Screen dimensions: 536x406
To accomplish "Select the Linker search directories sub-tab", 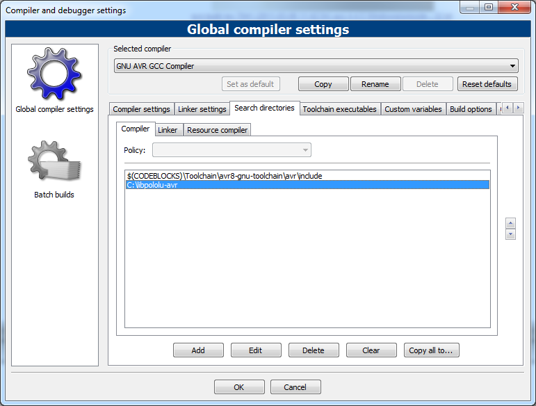I will pos(168,130).
